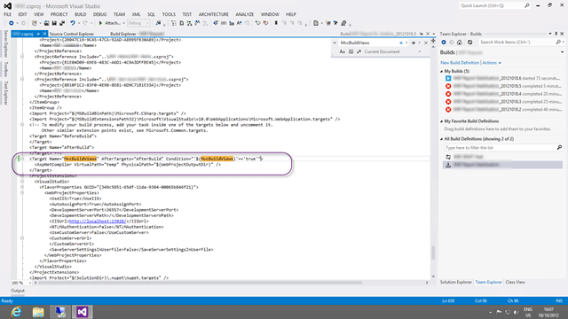Click the filter list magnifier icon
The height and width of the screenshot is (319, 568).
(559, 148)
